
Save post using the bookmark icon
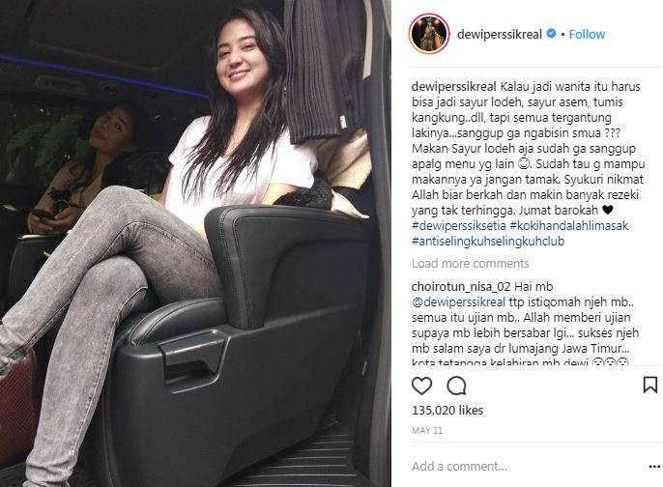(649, 385)
